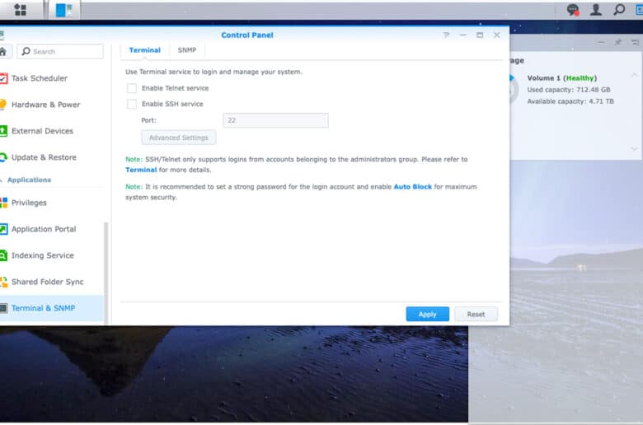Expand widget list with down chevron

(635, 149)
